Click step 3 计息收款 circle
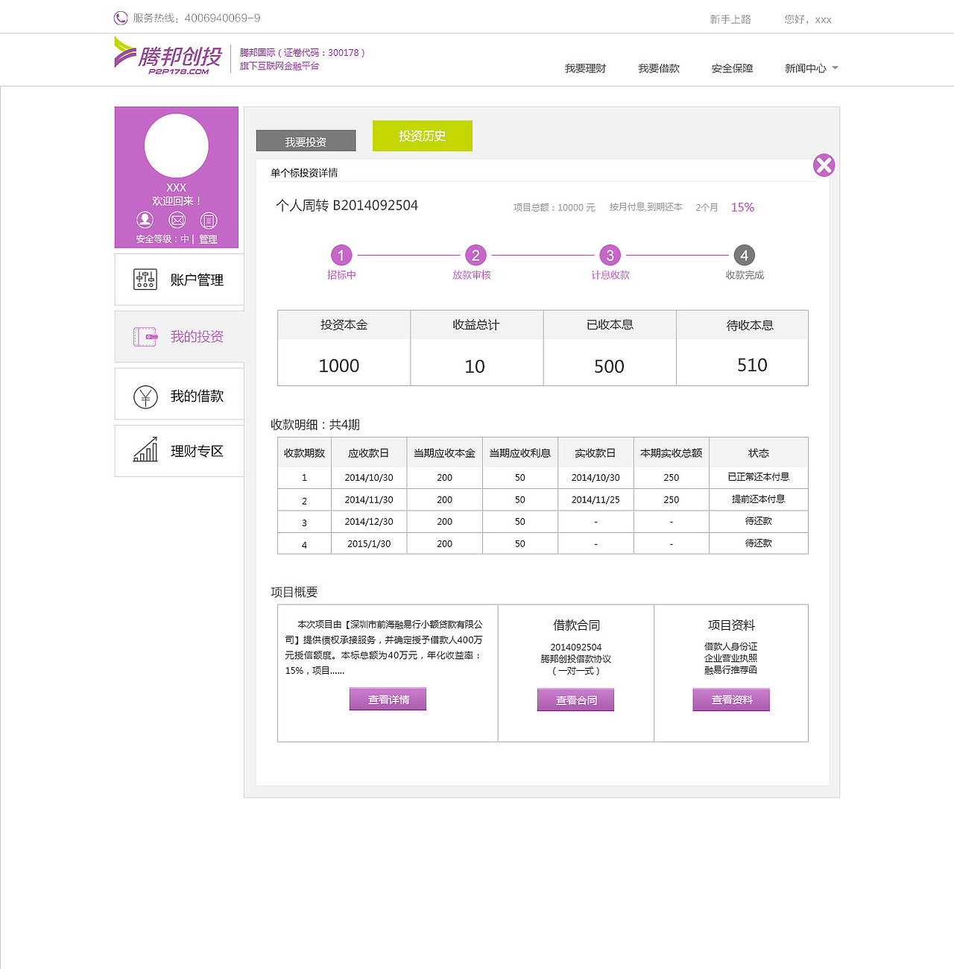The width and height of the screenshot is (954, 969). coord(610,255)
